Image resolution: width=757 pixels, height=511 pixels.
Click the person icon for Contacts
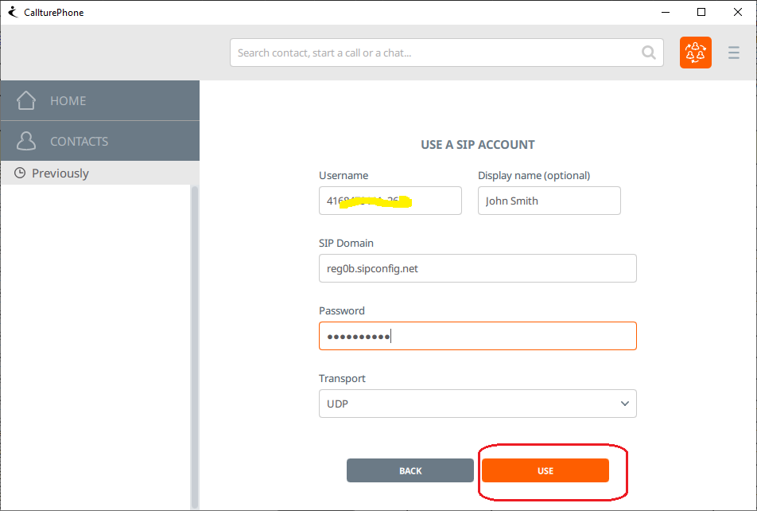tap(26, 141)
